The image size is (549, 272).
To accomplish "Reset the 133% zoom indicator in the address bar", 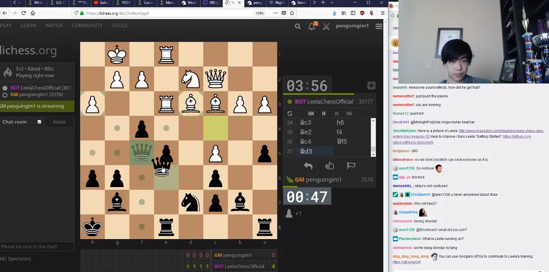I will point(260,13).
